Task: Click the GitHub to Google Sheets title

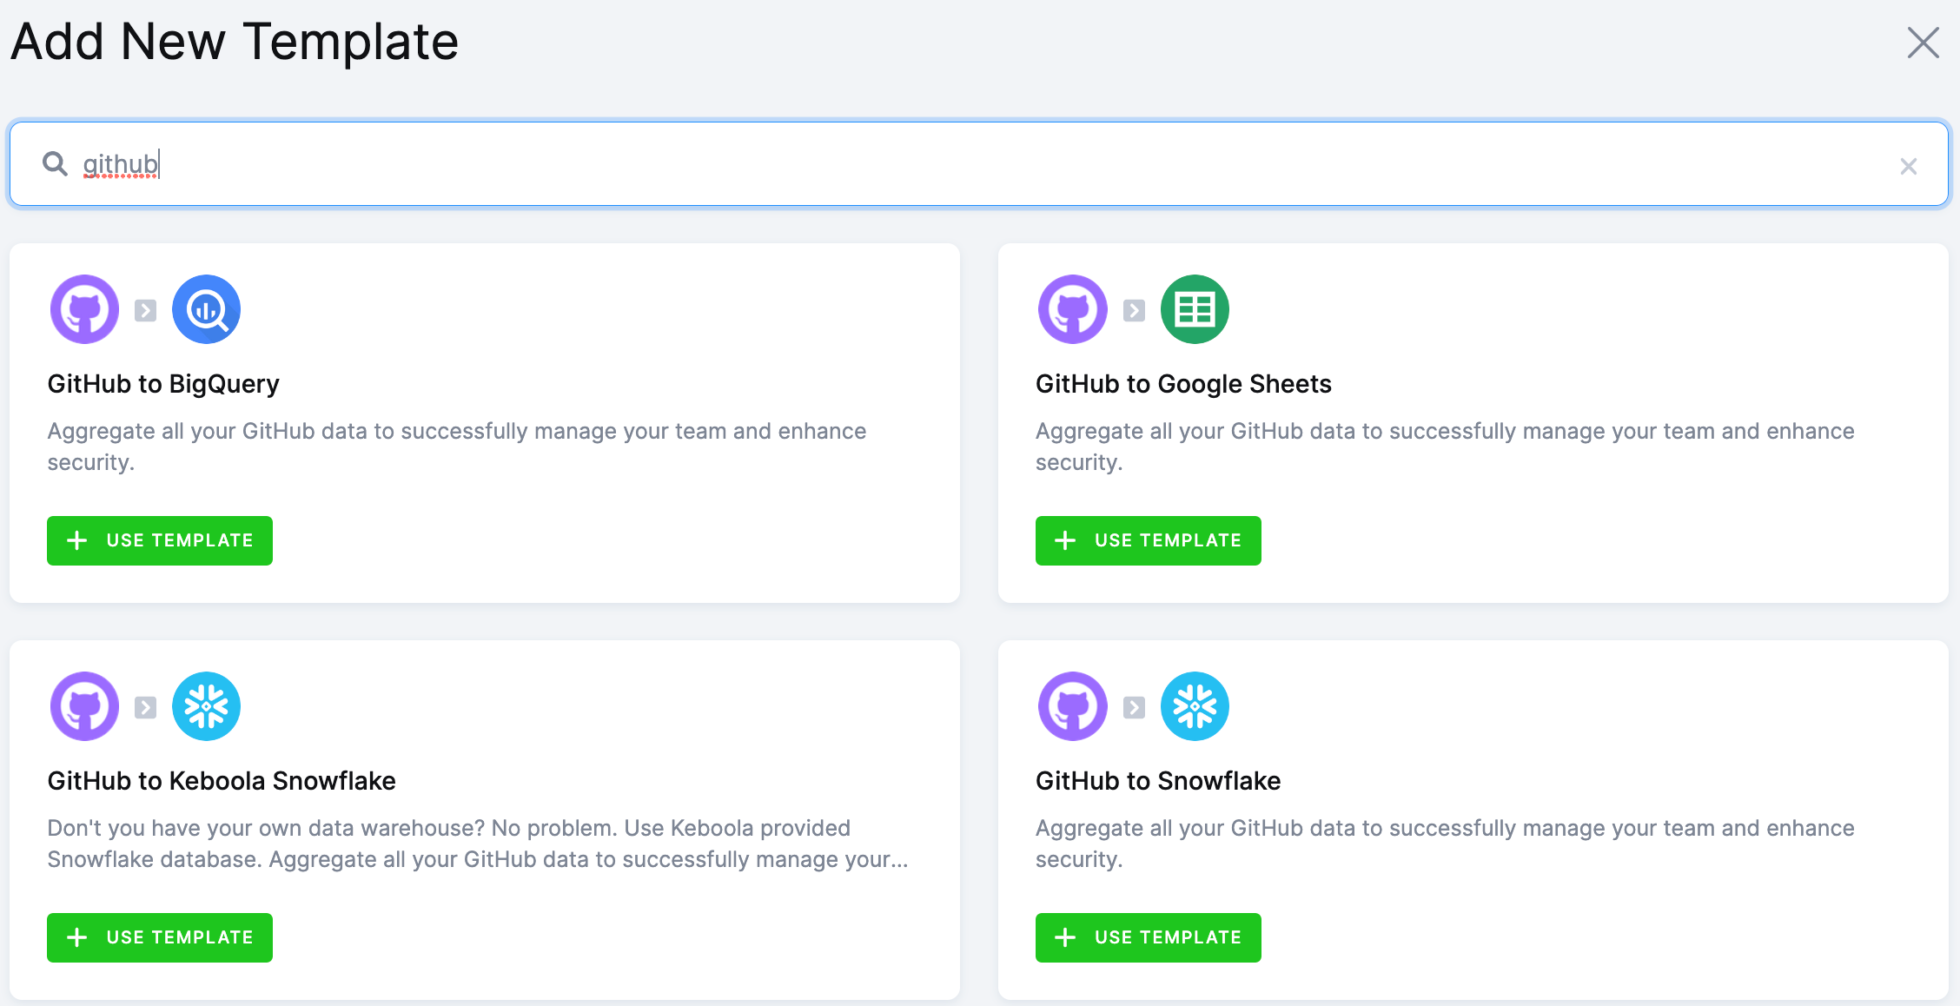Action: [1182, 384]
